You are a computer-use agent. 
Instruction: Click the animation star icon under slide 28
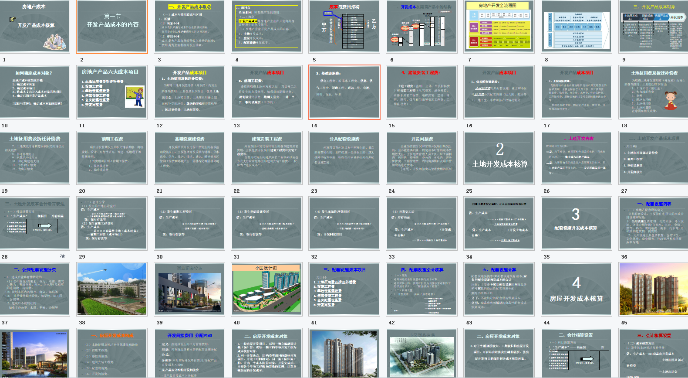click(63, 256)
